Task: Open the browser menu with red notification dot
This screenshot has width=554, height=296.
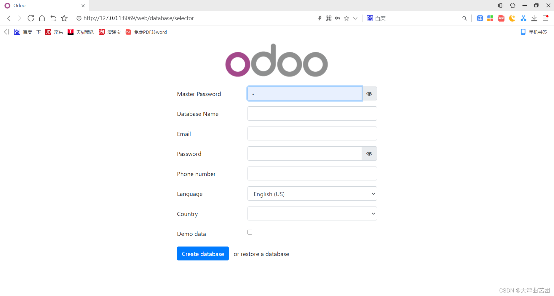Action: point(546,18)
